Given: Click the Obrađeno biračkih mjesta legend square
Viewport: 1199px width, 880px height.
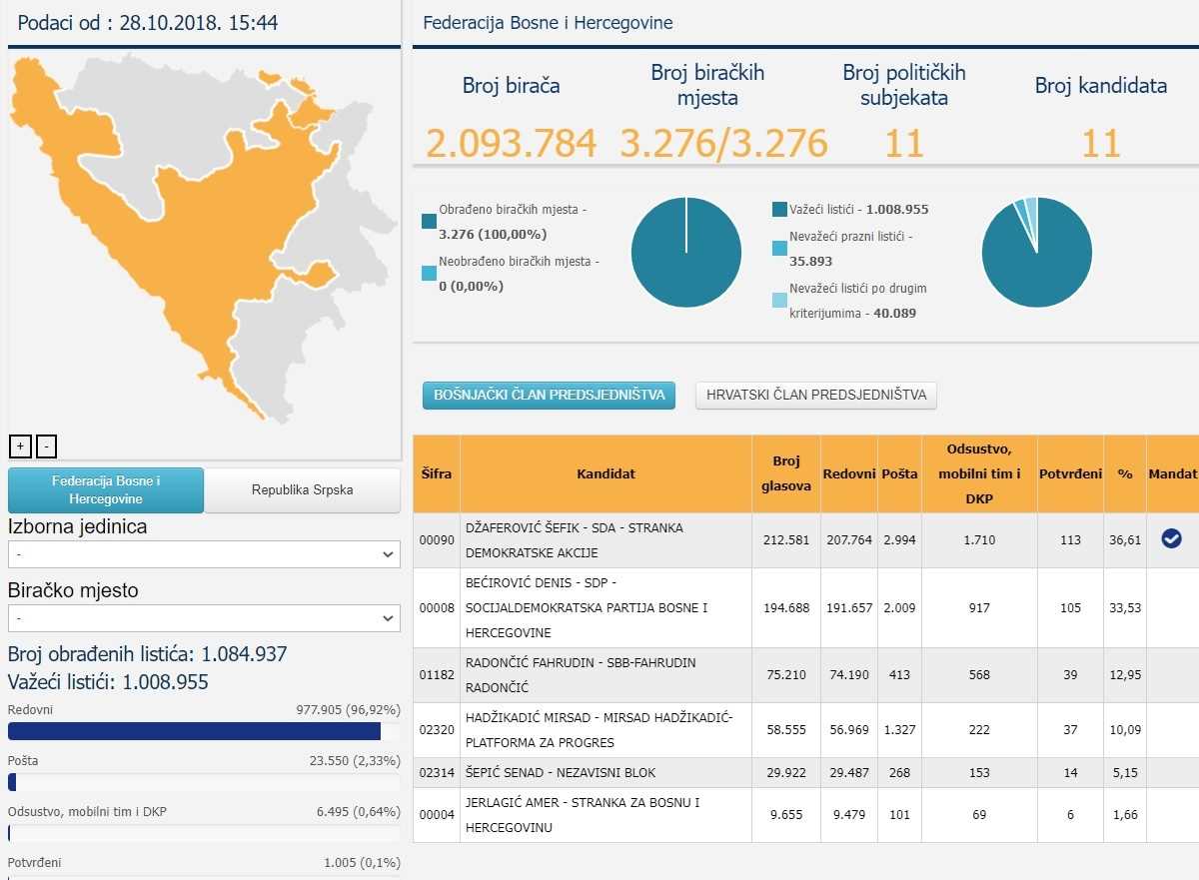Looking at the screenshot, I should point(430,222).
